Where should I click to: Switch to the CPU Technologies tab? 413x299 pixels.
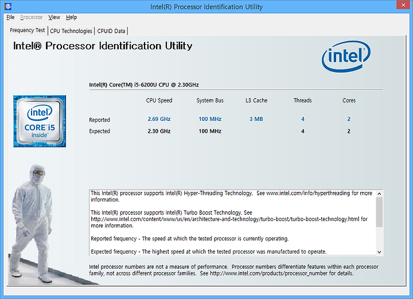click(71, 31)
